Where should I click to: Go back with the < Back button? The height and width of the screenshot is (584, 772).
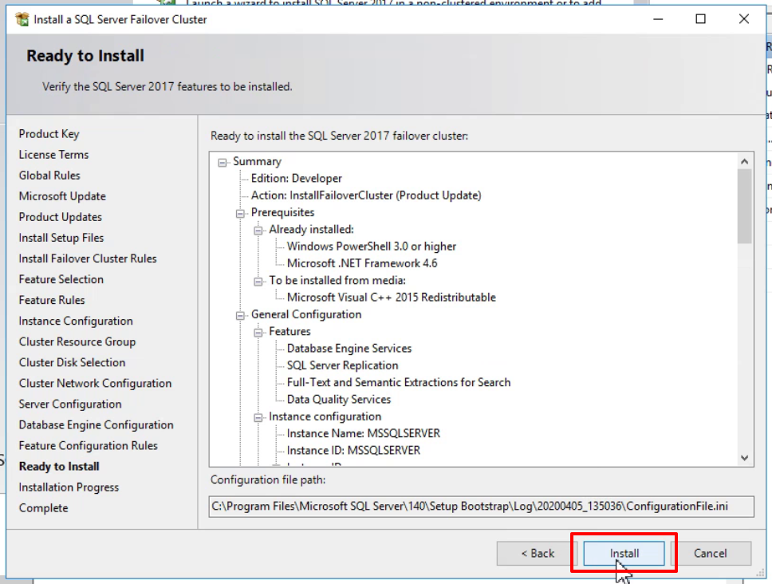(x=538, y=553)
